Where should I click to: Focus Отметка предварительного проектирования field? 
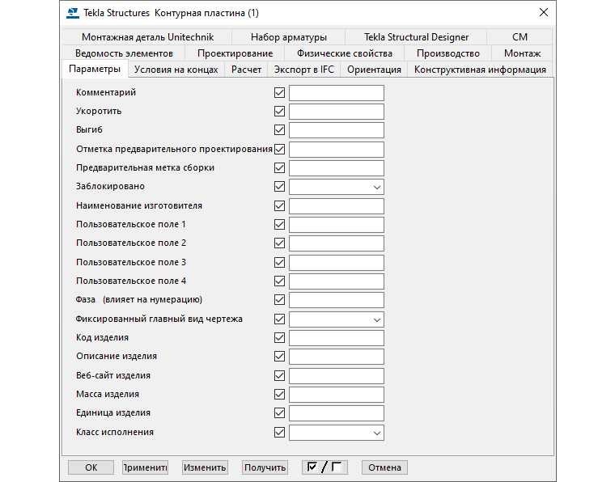pyautogui.click(x=337, y=150)
